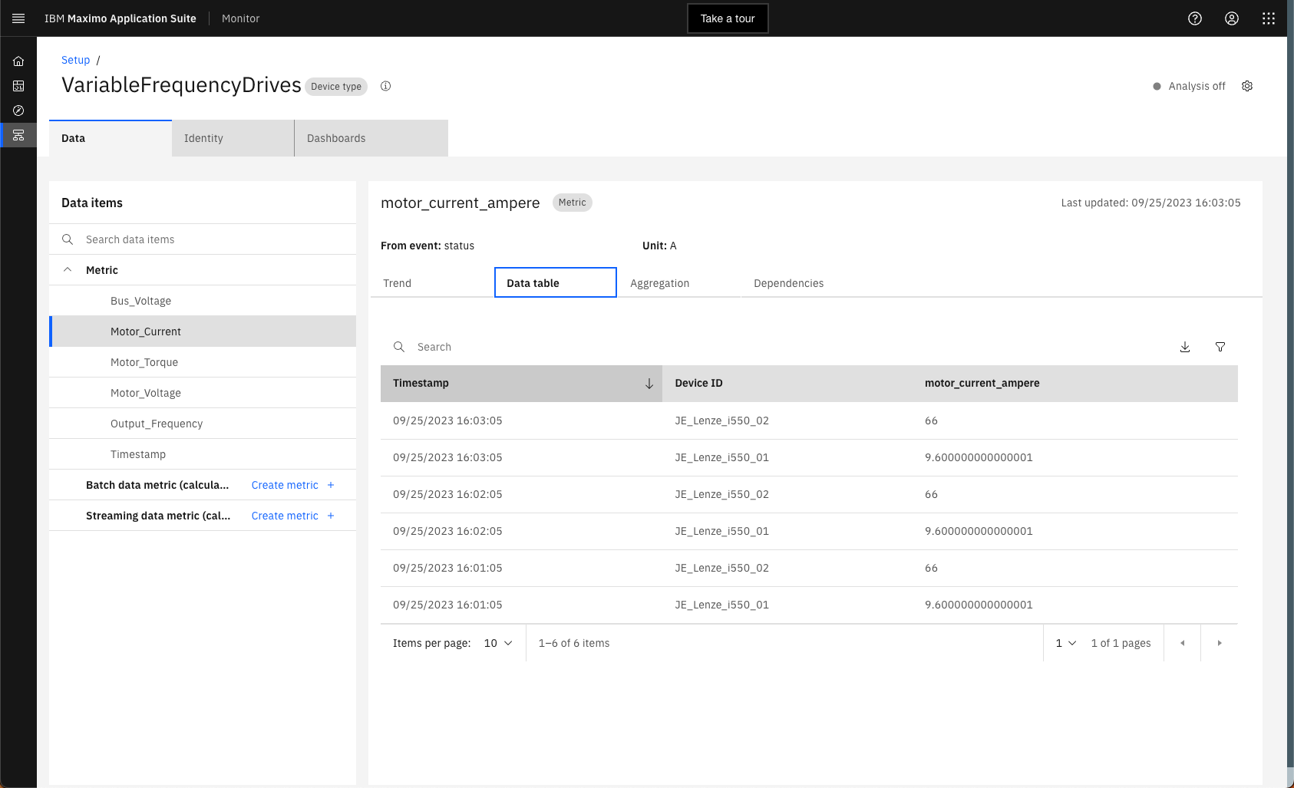Click the Device ID column header
This screenshot has height=788, width=1294.
[787, 384]
